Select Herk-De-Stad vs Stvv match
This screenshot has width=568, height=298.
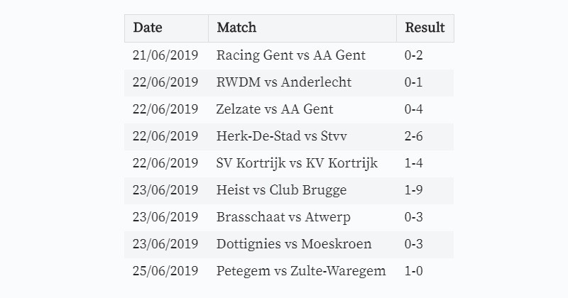[x=281, y=136]
